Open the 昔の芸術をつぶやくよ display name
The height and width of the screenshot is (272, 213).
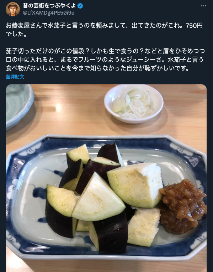pyautogui.click(x=49, y=6)
